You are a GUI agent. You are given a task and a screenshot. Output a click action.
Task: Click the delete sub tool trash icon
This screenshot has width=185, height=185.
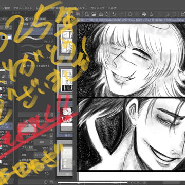click(x=52, y=115)
